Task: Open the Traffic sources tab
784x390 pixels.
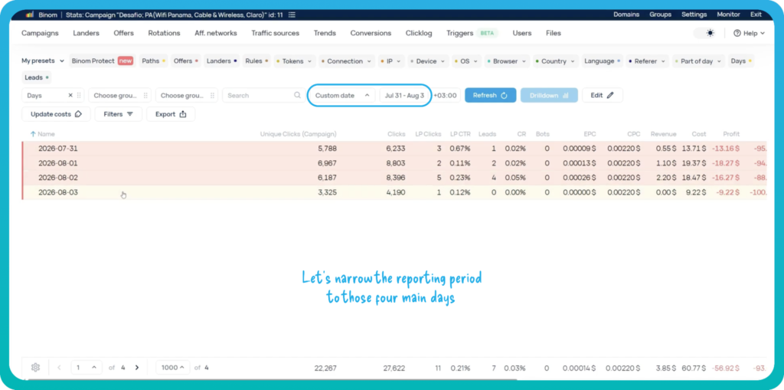Action: click(x=275, y=33)
